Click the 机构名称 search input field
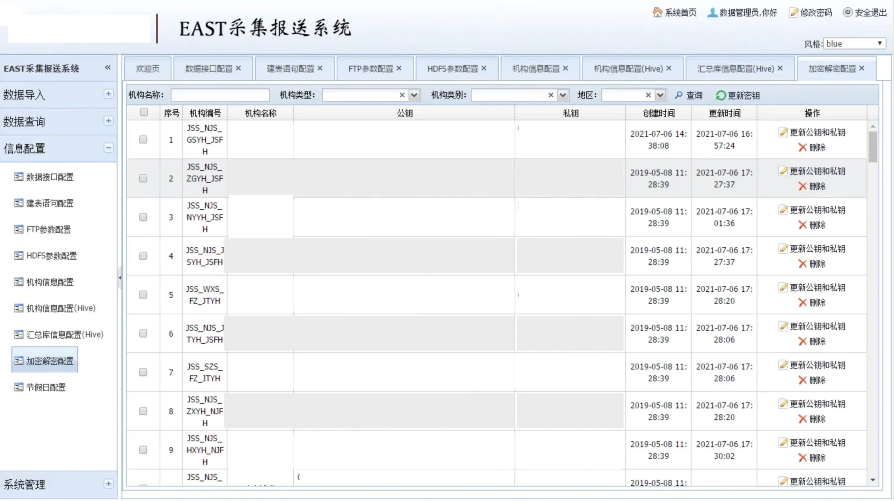Image resolution: width=894 pixels, height=501 pixels. pos(220,95)
